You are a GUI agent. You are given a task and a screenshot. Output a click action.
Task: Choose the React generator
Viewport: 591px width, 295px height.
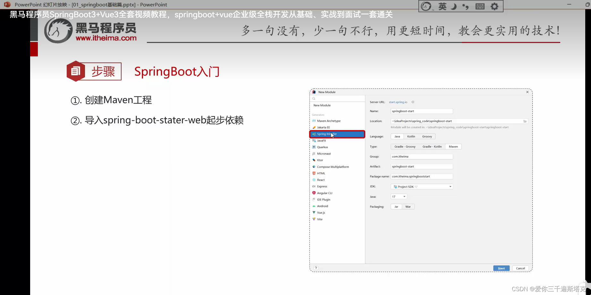click(x=321, y=180)
